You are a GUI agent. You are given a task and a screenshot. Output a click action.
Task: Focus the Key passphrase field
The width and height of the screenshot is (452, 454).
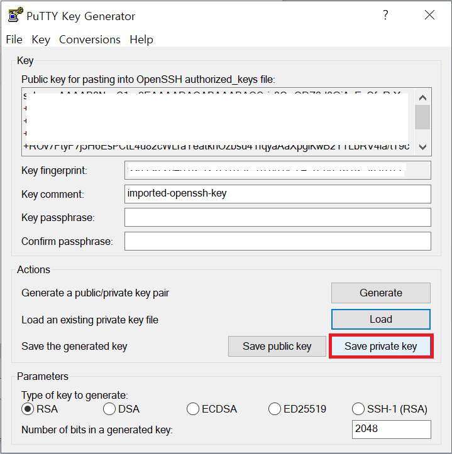[277, 217]
